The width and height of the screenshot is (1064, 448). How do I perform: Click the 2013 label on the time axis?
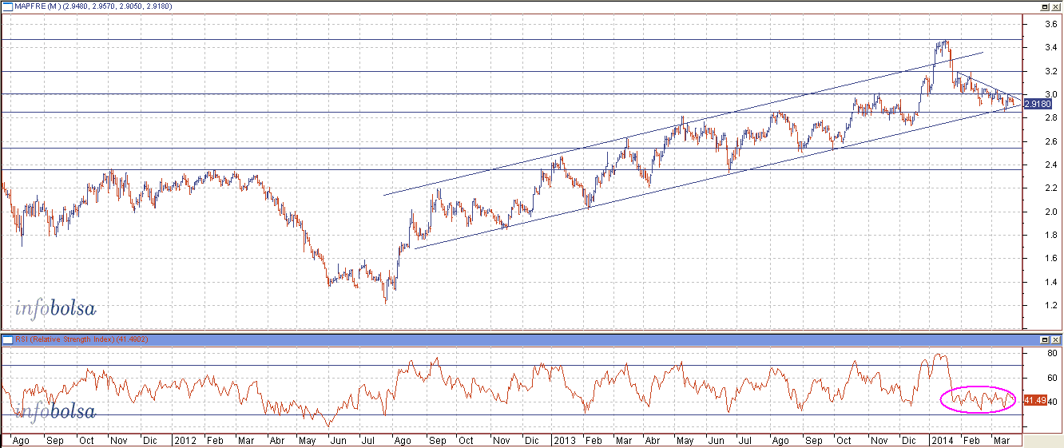(565, 440)
